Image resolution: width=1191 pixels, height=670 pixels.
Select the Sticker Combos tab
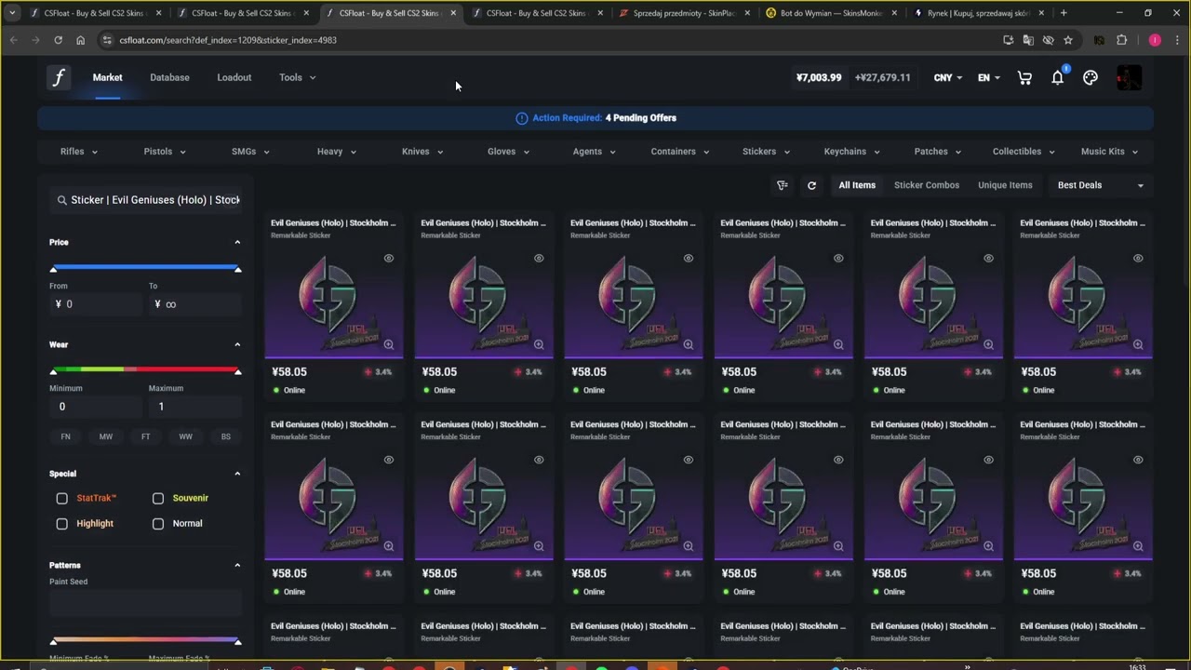[x=927, y=185]
